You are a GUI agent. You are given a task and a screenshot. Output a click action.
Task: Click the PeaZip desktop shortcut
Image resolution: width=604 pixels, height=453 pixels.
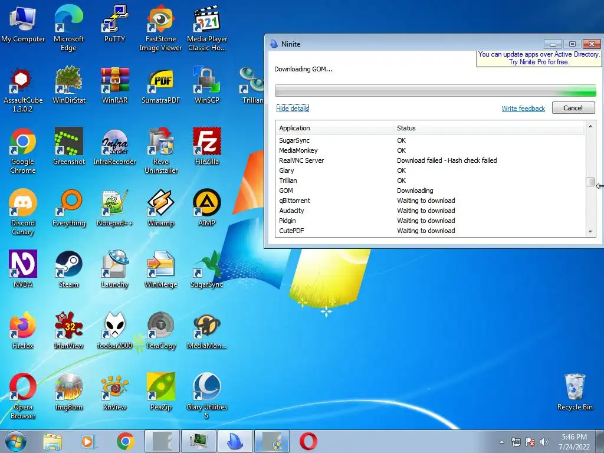160,392
